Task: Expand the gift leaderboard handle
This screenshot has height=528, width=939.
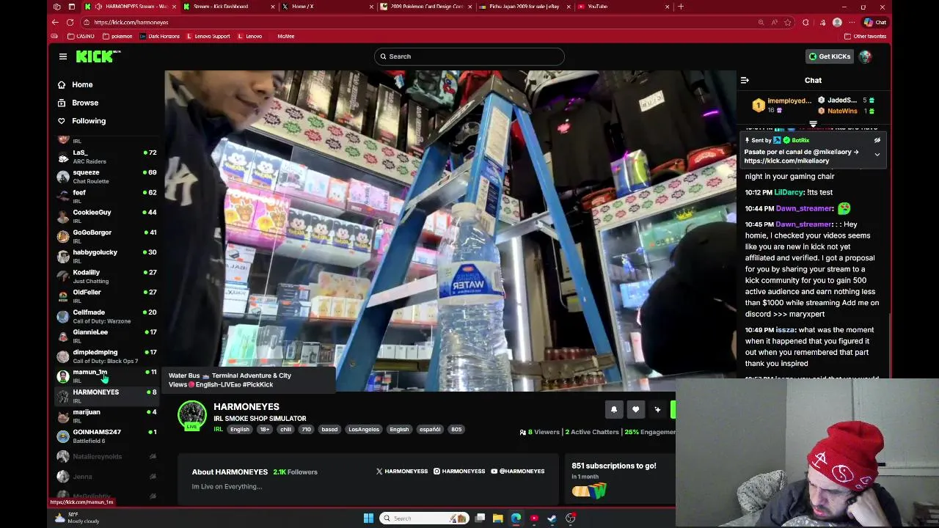Action: coord(813,124)
